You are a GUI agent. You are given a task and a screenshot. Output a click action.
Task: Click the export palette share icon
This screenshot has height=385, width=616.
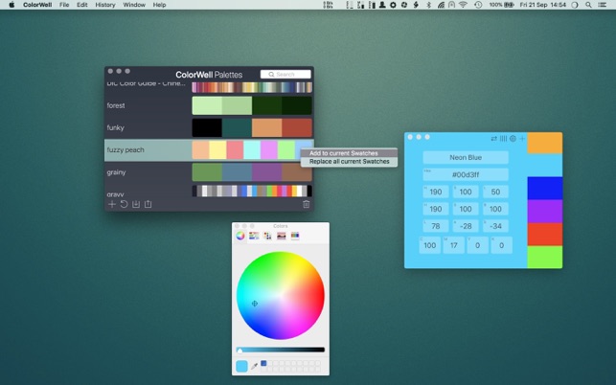[x=148, y=204]
